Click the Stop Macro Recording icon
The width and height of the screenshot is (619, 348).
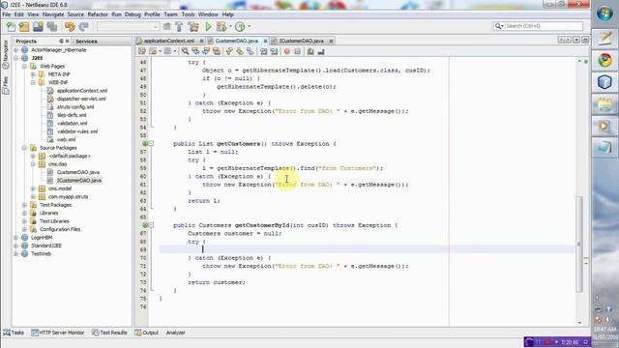pos(297,51)
